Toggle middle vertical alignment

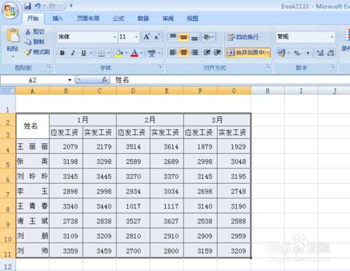coord(183,37)
